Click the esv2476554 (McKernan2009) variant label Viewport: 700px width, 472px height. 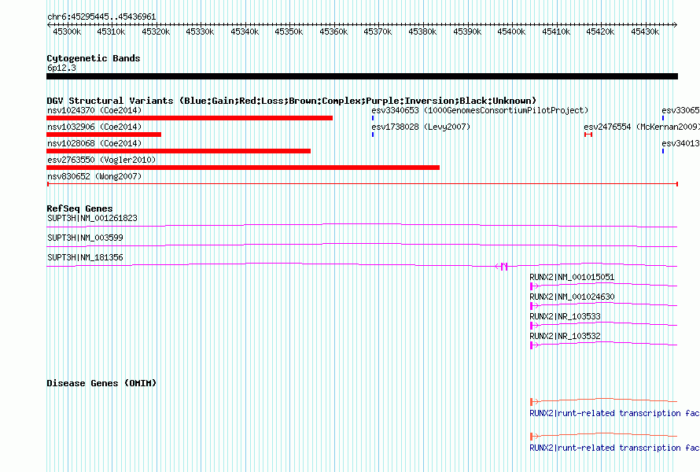coord(642,127)
